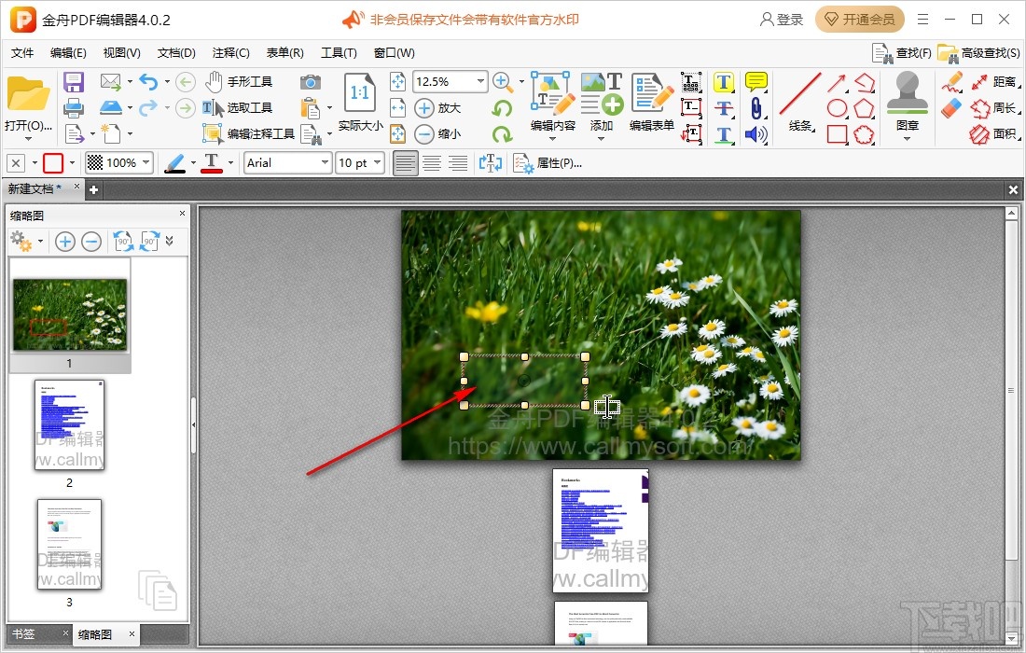This screenshot has height=653, width=1026.
Task: Click the 登录 login link
Action: coord(782,20)
